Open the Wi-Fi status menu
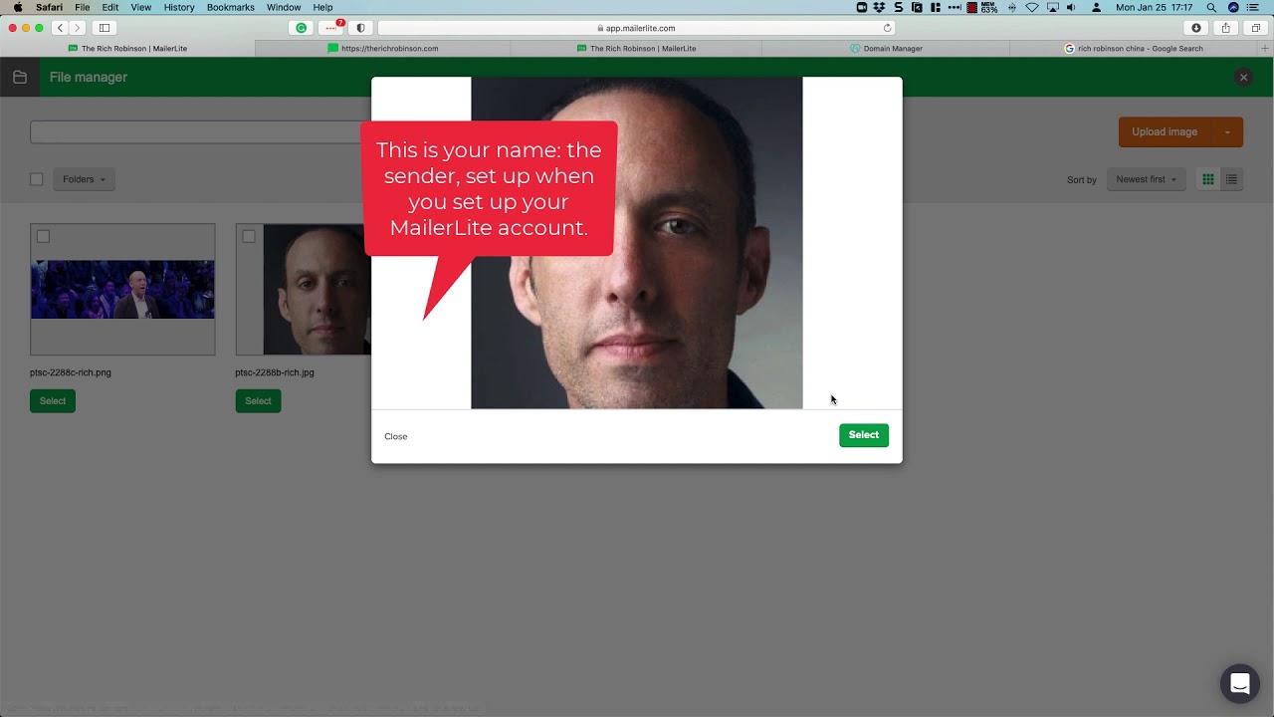Screen dimensions: 1274x717 [x=1032, y=7]
